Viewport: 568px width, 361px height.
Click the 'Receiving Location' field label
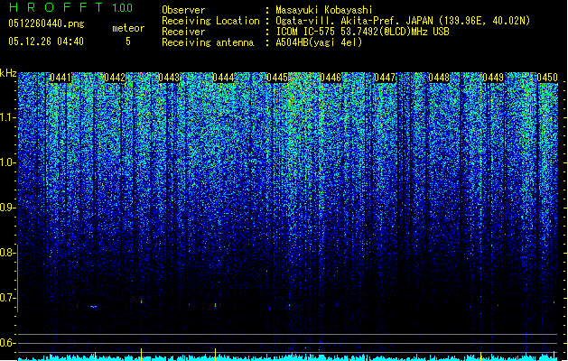pos(210,21)
